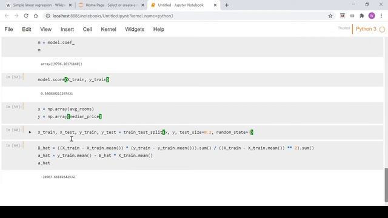This screenshot has height=218, width=388.
Task: Open the View menu
Action: point(46,30)
